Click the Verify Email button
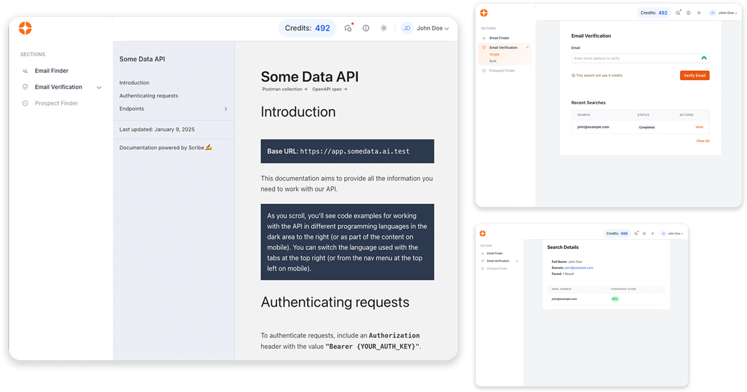The width and height of the screenshot is (747, 392). (694, 75)
